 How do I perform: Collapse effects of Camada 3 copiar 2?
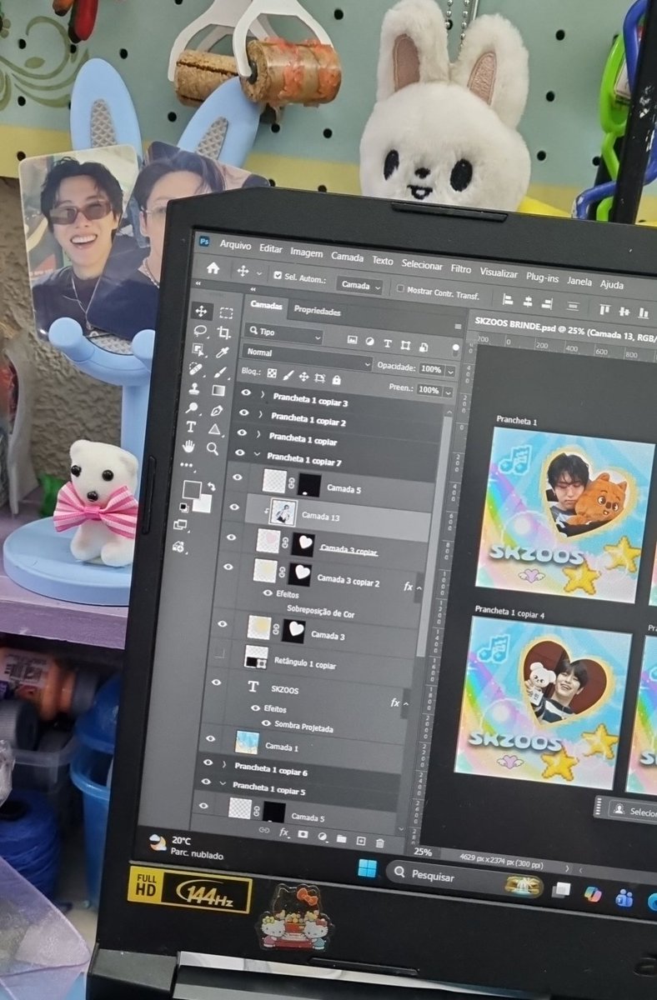click(x=418, y=588)
